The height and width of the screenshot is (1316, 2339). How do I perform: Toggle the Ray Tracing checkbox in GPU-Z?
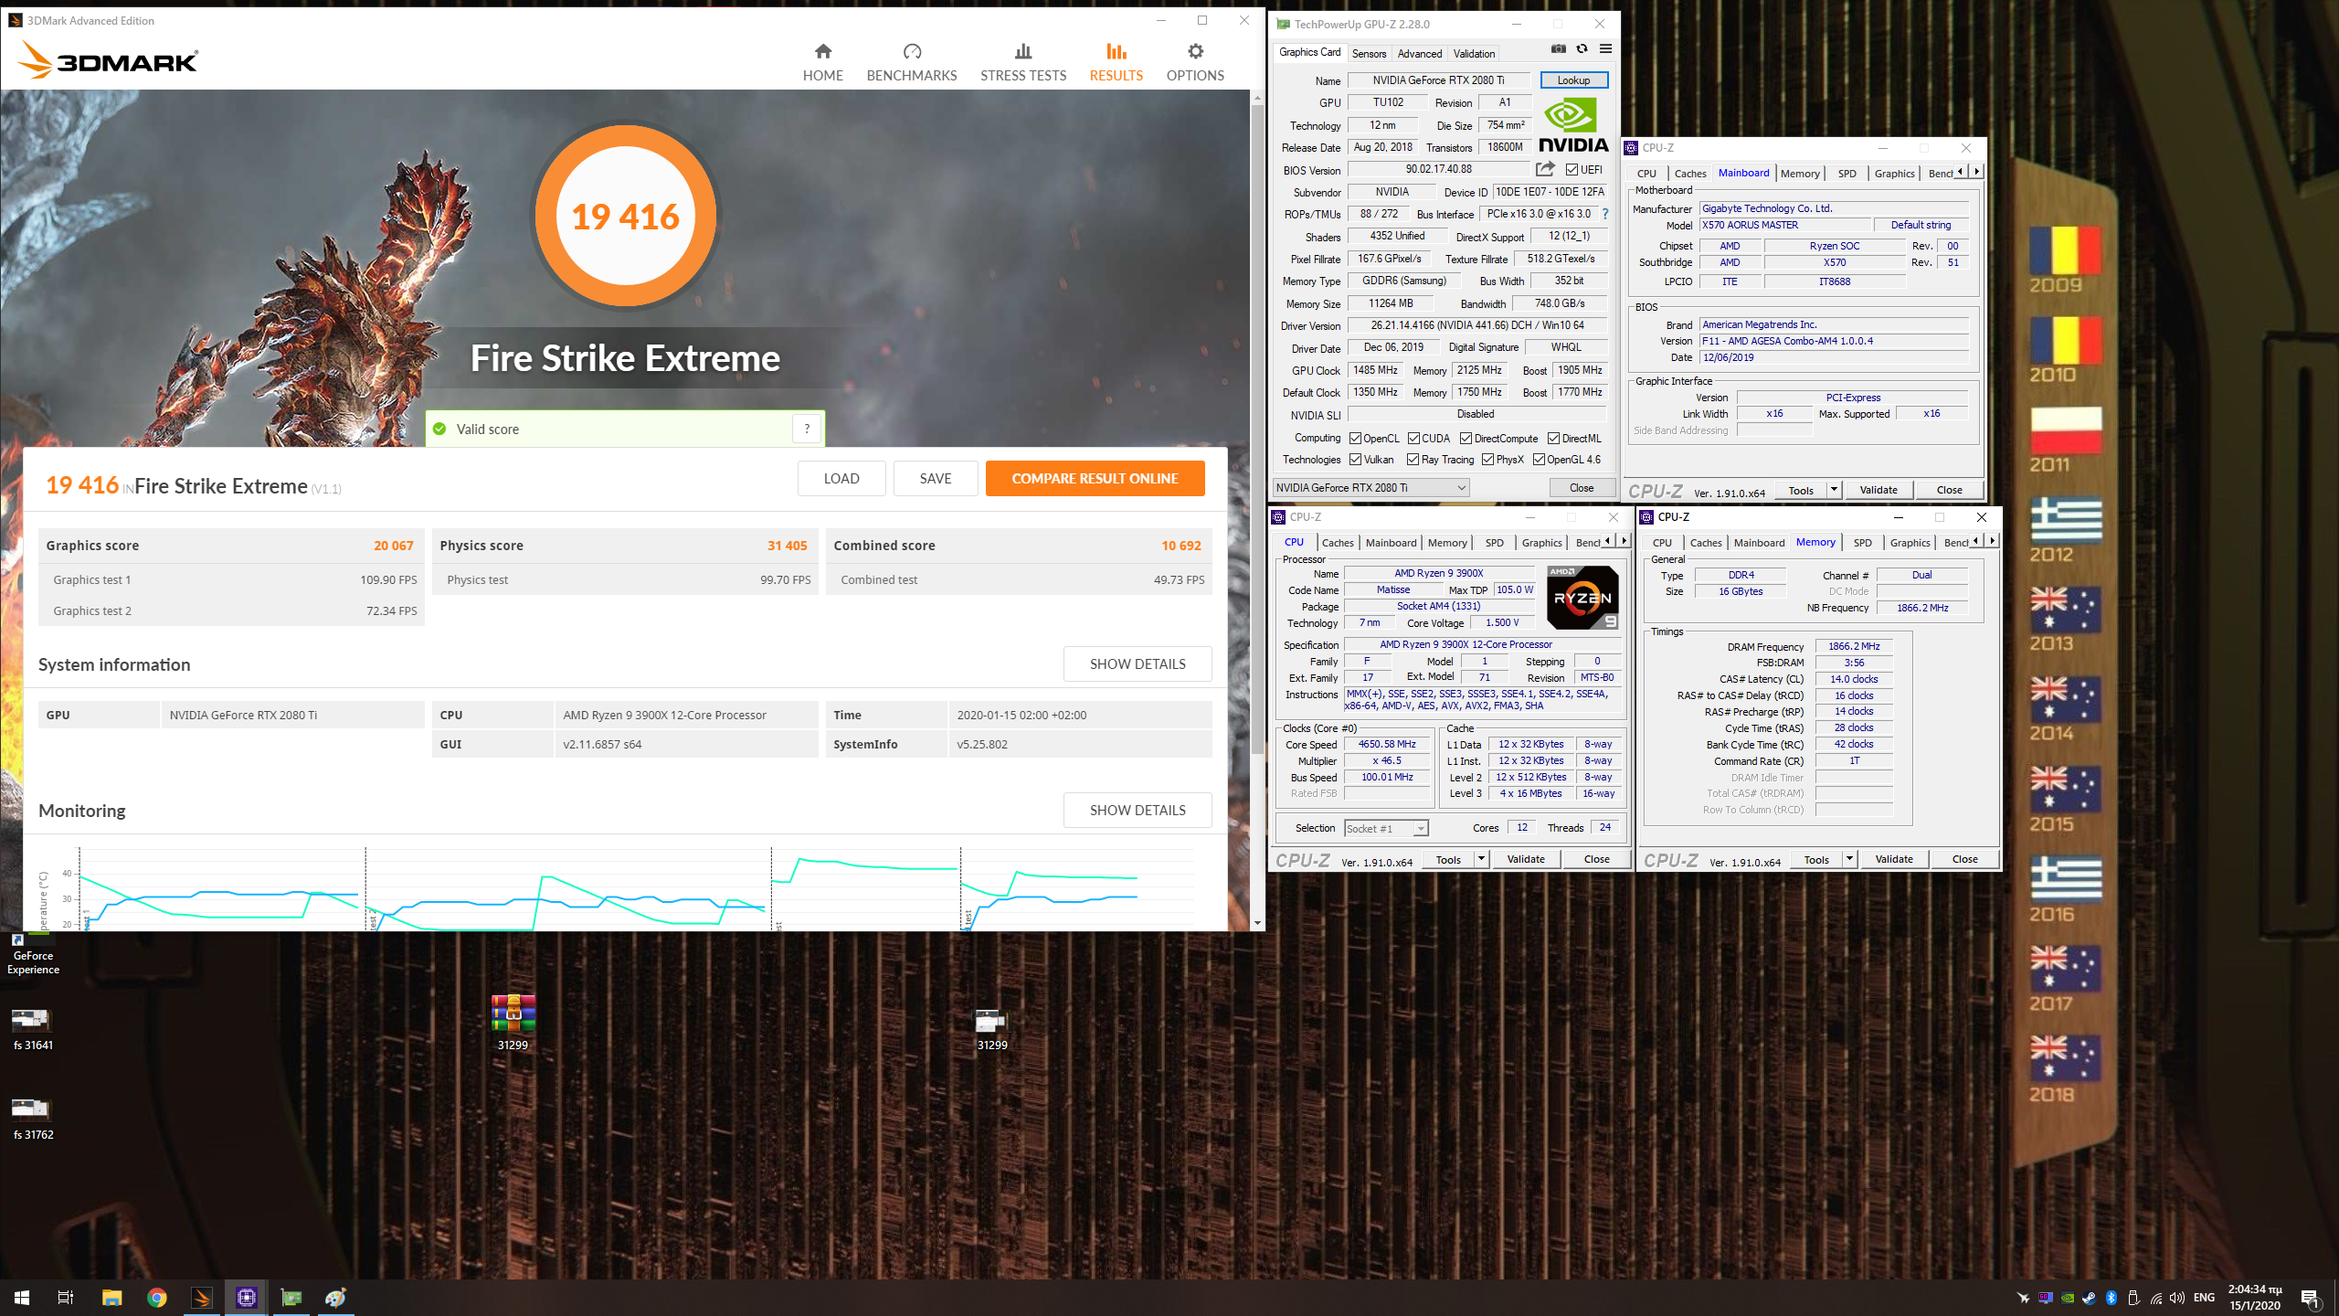[x=1413, y=460]
